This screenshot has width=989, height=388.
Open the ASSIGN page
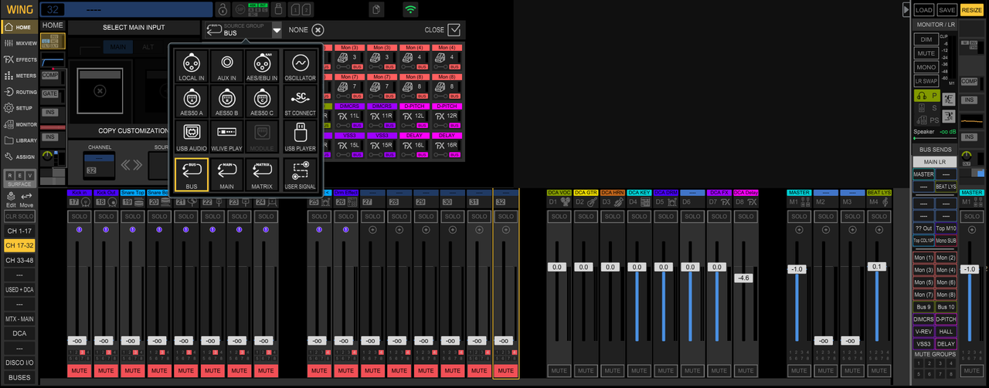[x=19, y=157]
